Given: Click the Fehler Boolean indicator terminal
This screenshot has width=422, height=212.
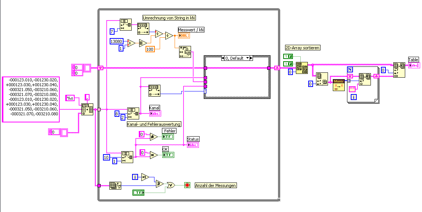Looking at the screenshot, I should (x=168, y=137).
